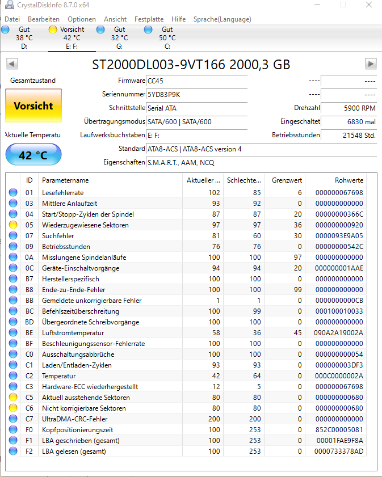Click the Parametername column header
The image size is (382, 477).
pyautogui.click(x=111, y=180)
